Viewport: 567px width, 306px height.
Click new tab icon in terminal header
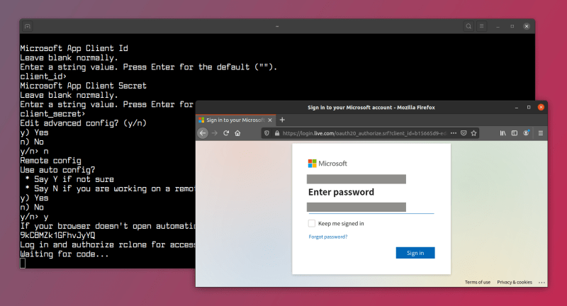tap(28, 26)
